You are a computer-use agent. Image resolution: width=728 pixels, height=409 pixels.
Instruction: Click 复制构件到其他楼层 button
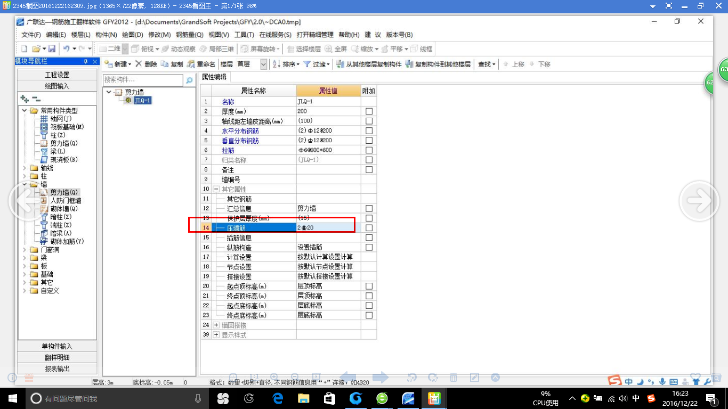pos(438,64)
